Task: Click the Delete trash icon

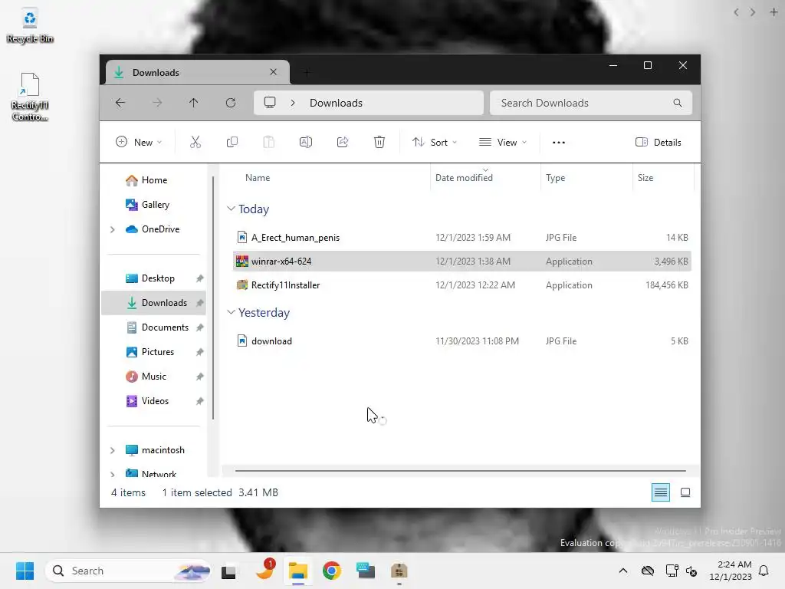Action: [x=379, y=142]
